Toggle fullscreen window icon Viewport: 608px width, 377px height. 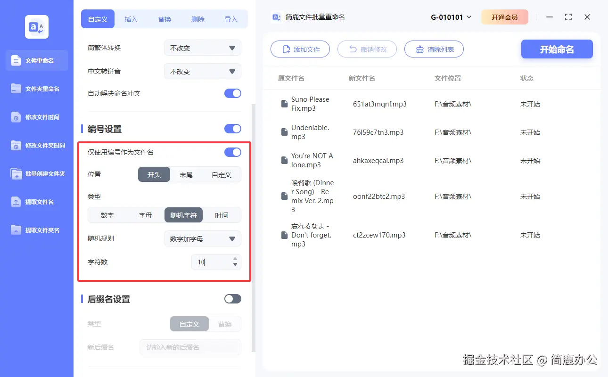[568, 17]
